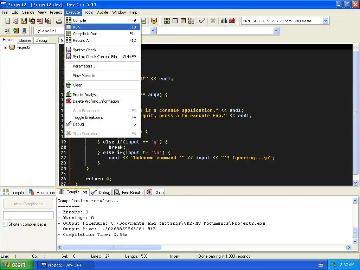This screenshot has height=270, width=360.
Task: Click the Close All files toolbar icon
Action: [x=48, y=21]
